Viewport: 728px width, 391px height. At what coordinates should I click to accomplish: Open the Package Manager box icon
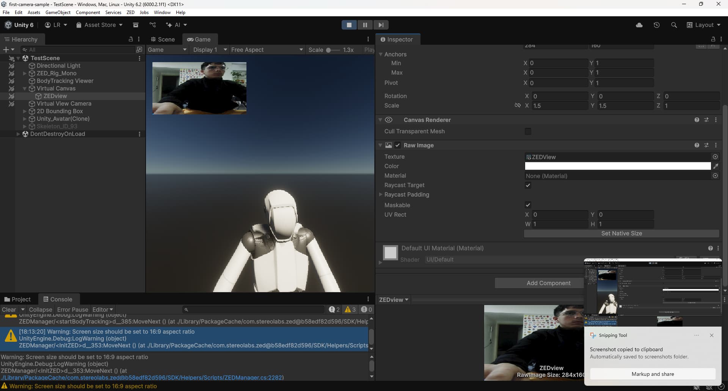(135, 25)
